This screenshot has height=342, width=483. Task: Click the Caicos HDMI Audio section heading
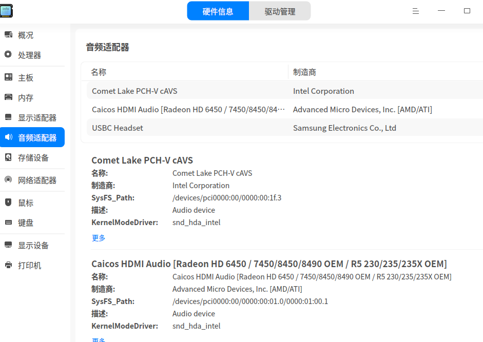pyautogui.click(x=269, y=264)
